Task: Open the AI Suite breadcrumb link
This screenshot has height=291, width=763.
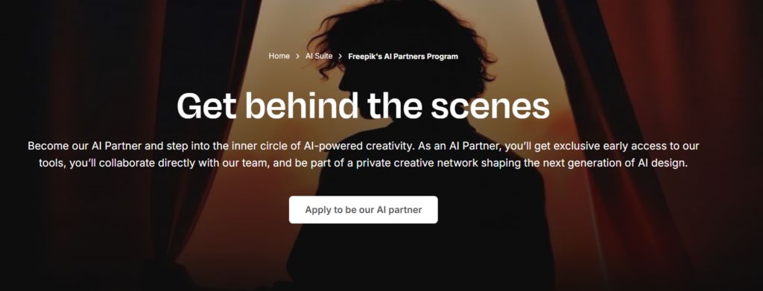Action: coord(319,57)
